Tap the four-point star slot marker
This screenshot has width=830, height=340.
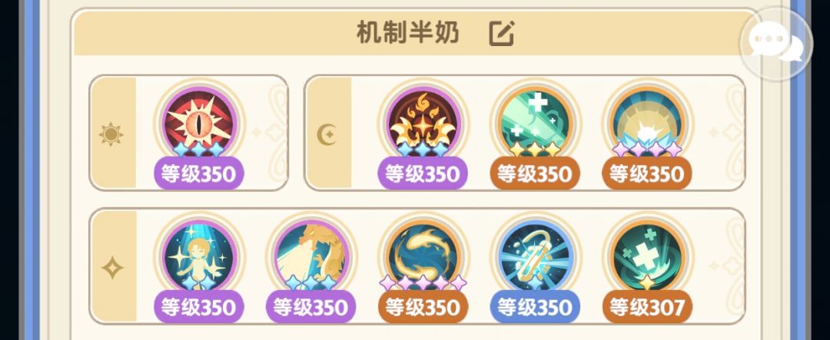click(112, 268)
